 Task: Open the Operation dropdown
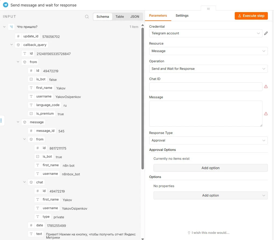click(x=208, y=69)
